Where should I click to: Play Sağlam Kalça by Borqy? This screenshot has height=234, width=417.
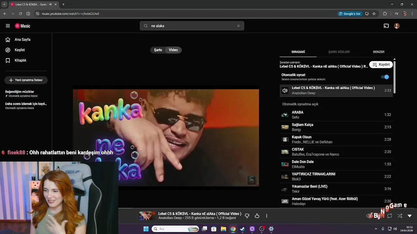point(336,127)
